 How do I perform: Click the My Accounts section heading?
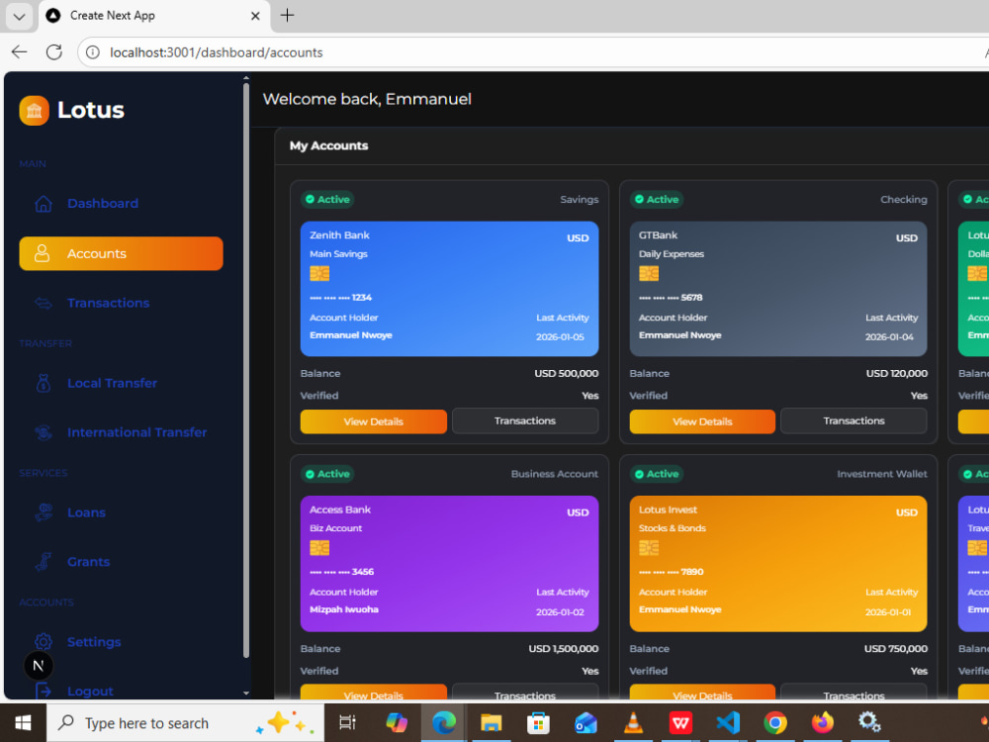coord(328,145)
